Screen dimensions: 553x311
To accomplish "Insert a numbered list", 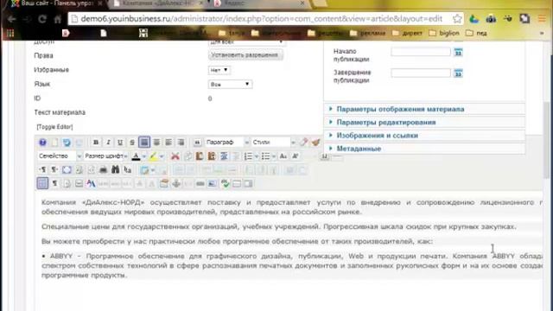I will pos(248,156).
